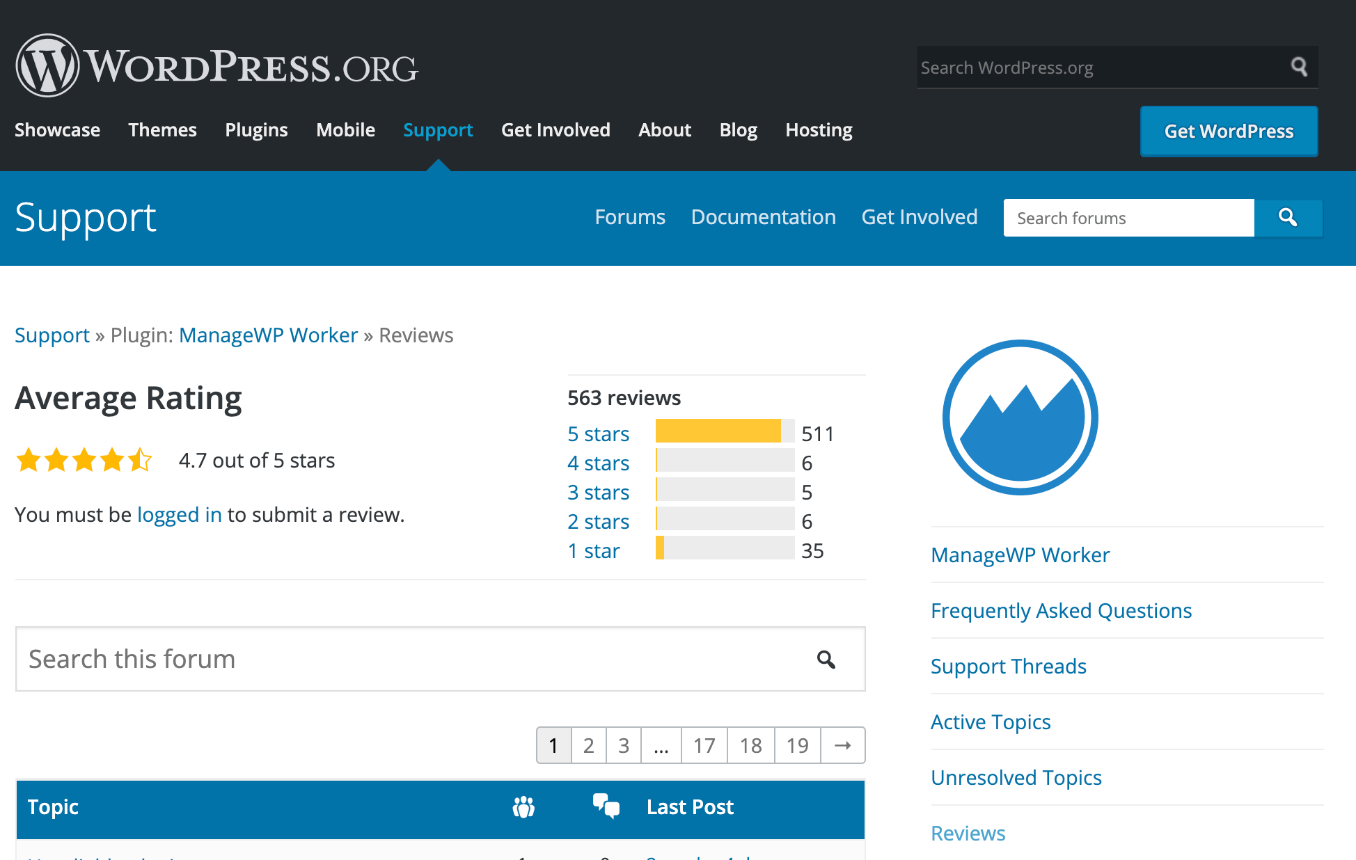Click the next page arrow in pagination
This screenshot has height=860, width=1356.
tap(842, 745)
